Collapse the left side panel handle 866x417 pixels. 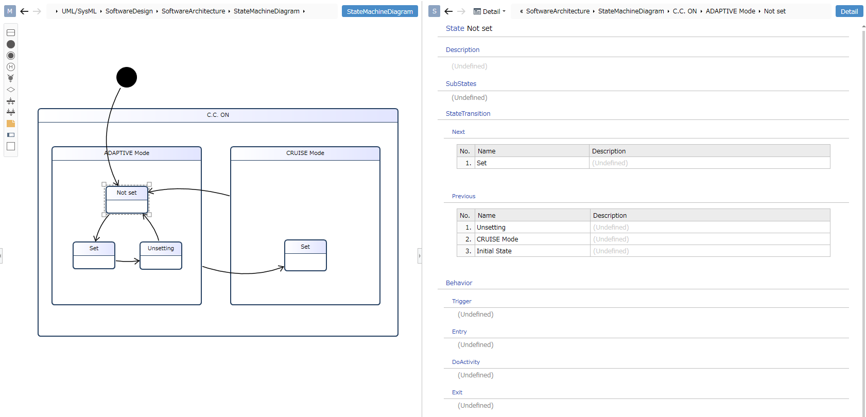pos(1,255)
